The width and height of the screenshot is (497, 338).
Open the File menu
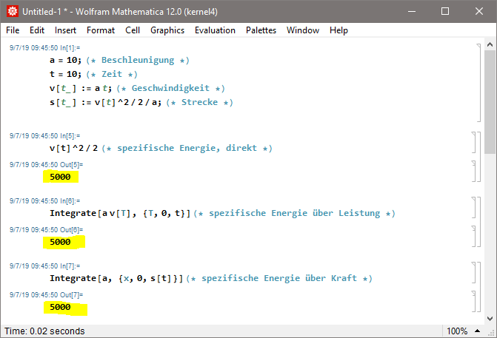[13, 30]
